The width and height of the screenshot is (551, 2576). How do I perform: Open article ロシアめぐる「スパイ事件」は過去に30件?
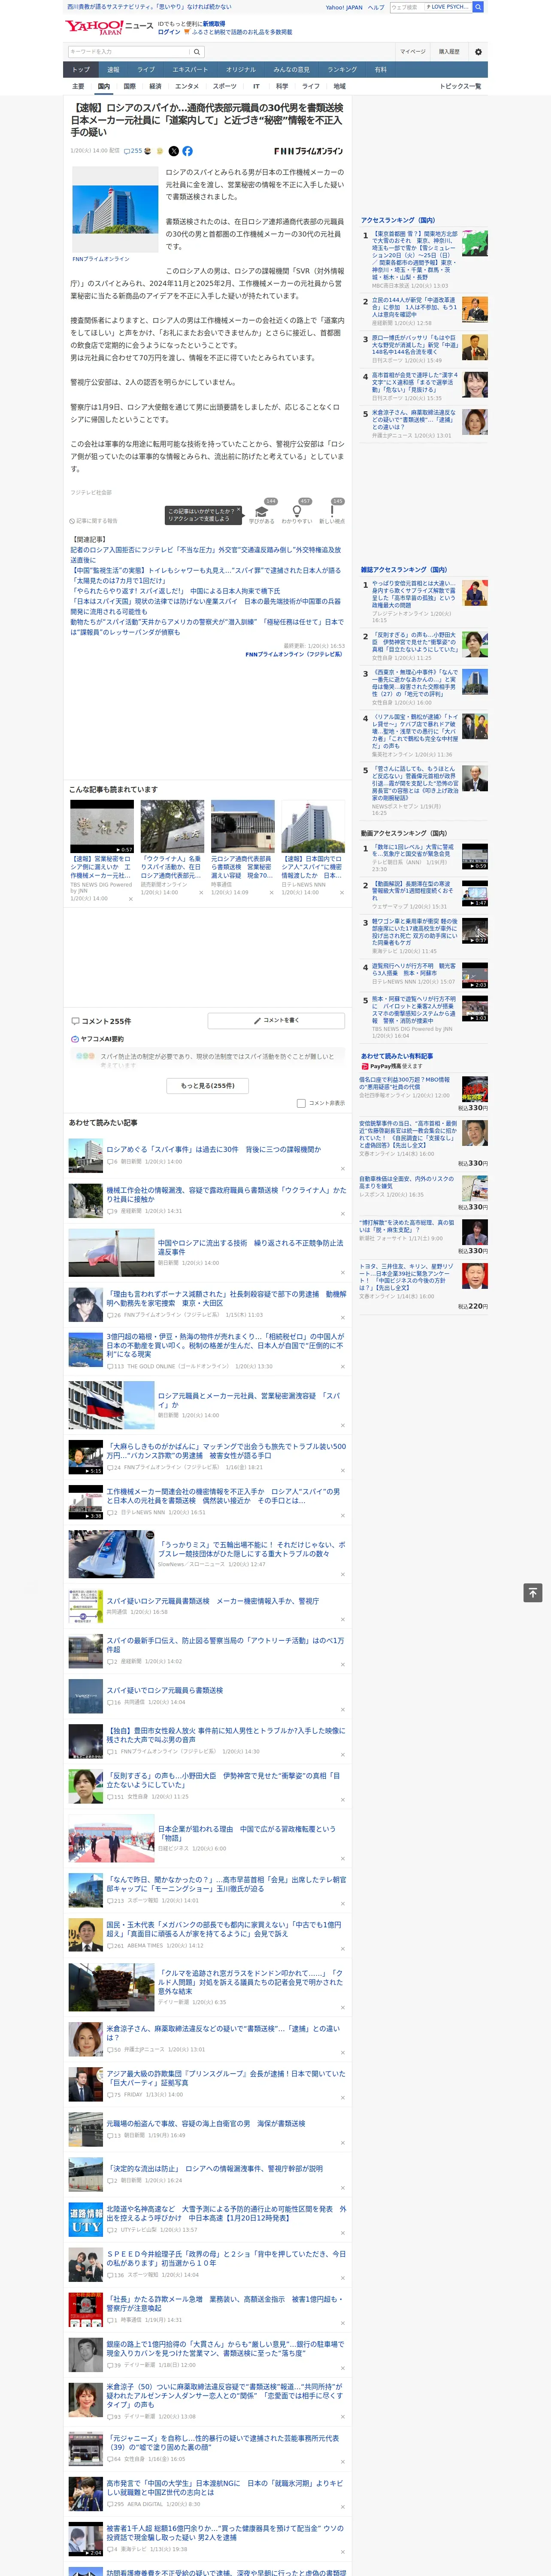[214, 1149]
